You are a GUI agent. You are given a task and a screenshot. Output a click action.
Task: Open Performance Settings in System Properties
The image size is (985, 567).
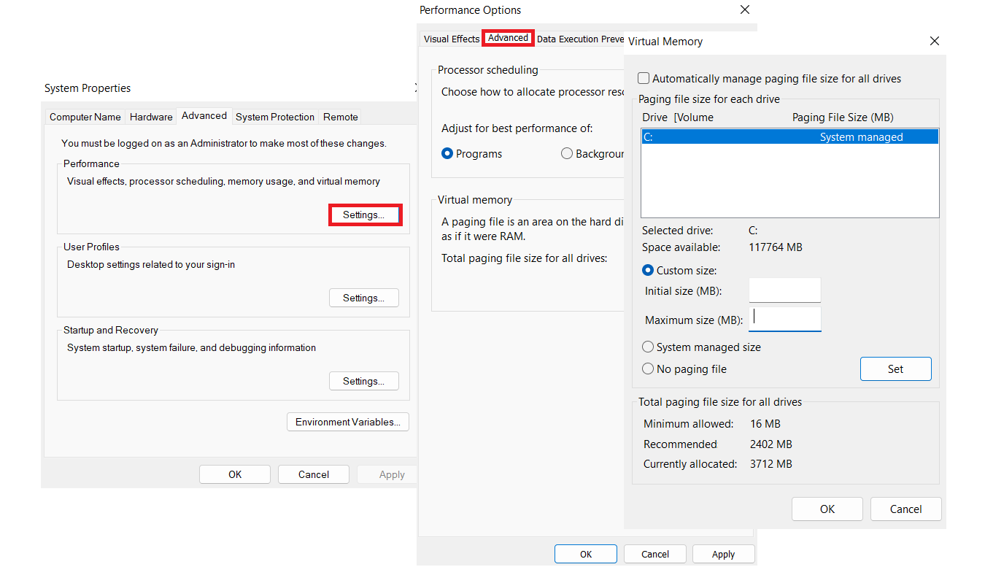pos(364,215)
